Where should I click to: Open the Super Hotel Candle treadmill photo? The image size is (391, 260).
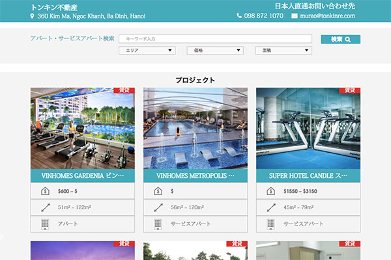click(x=308, y=129)
